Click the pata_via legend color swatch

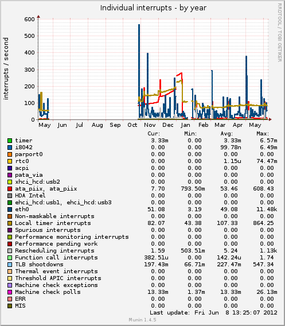(x=10, y=175)
